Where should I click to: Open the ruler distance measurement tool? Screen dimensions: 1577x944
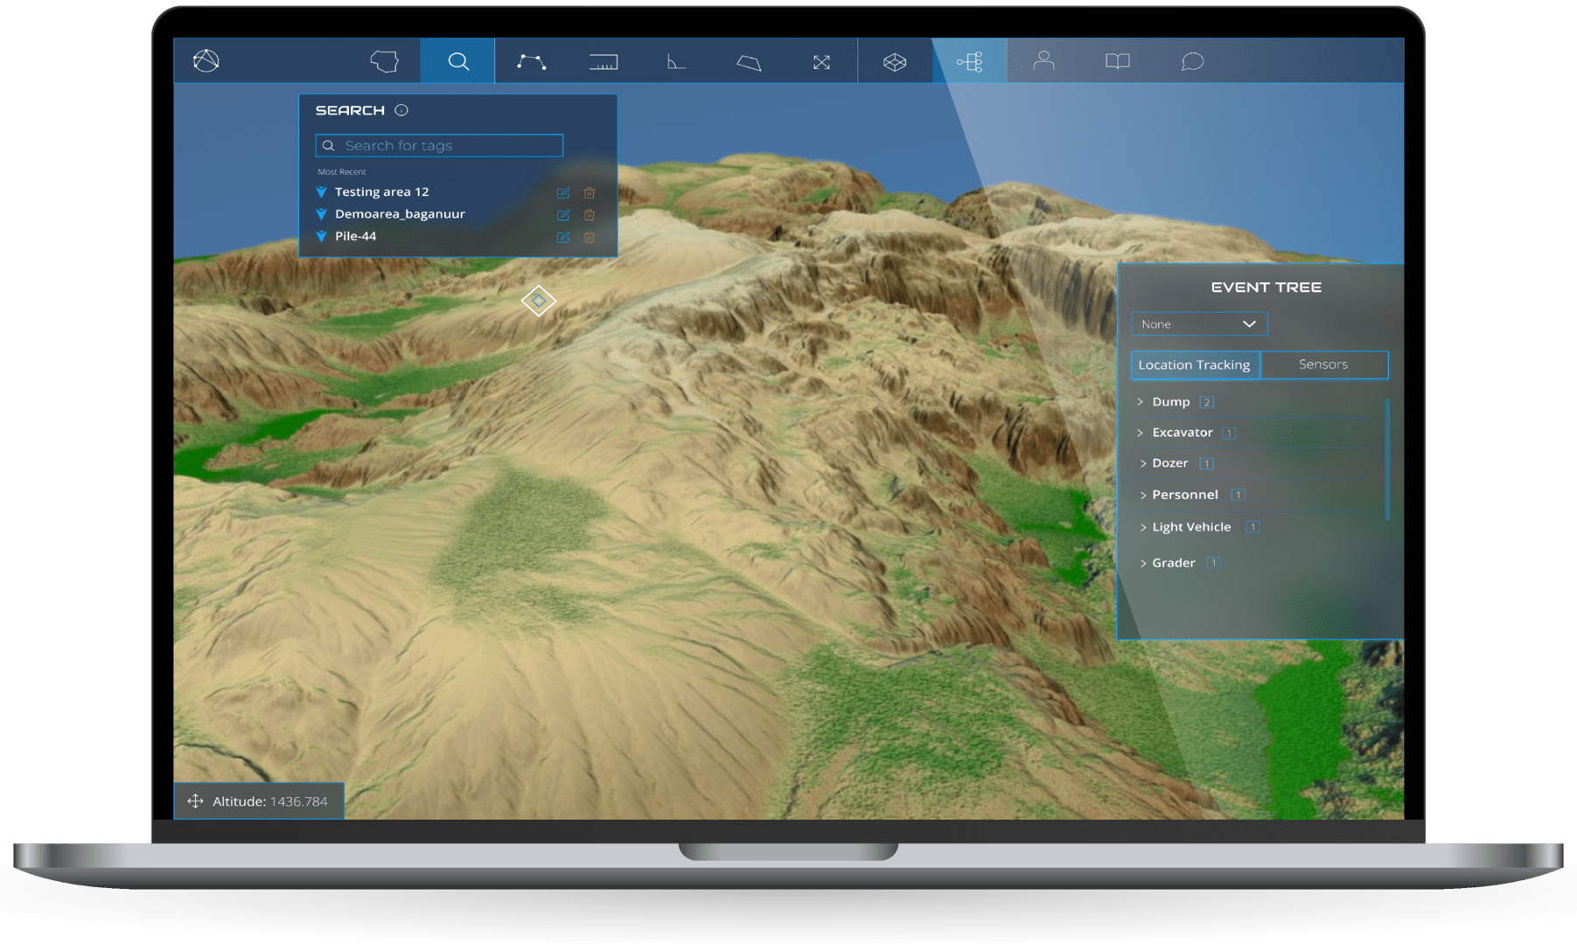tap(604, 61)
